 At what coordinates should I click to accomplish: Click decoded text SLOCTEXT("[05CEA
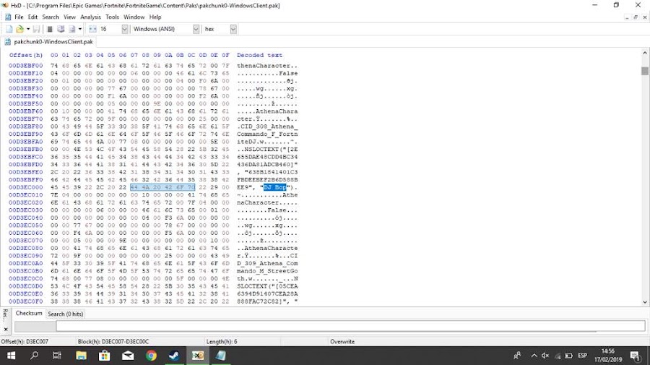267,286
